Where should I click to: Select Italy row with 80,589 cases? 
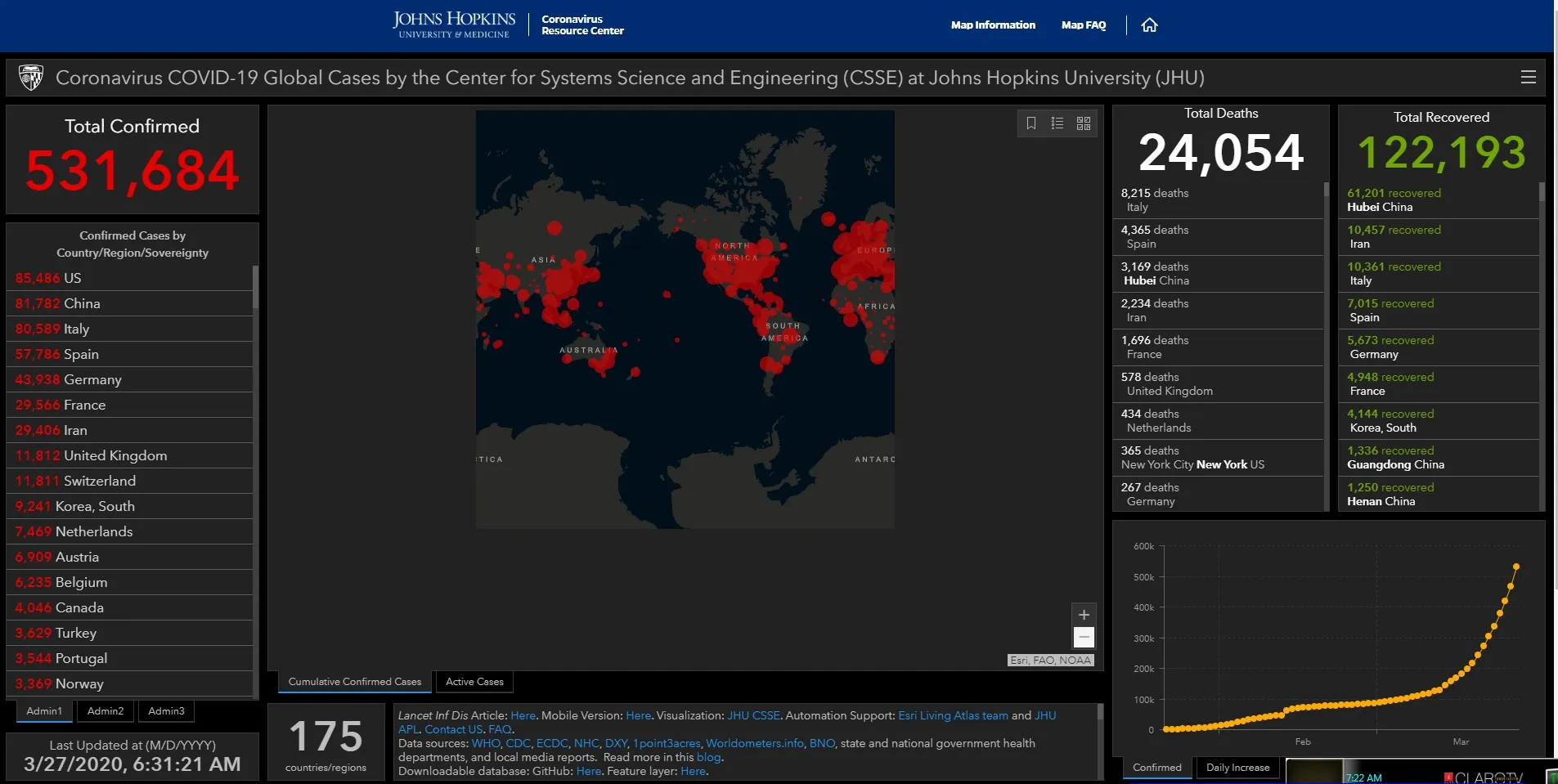130,329
